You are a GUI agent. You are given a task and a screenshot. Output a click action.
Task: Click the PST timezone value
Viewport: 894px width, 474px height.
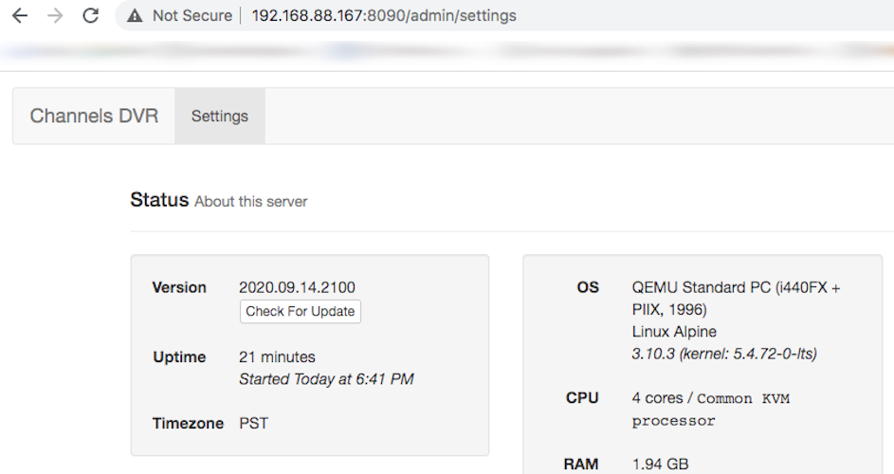pyautogui.click(x=253, y=424)
